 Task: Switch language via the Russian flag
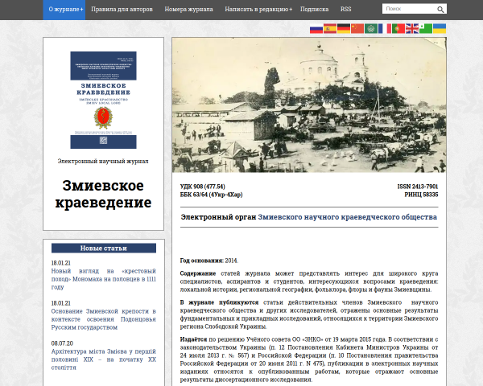tap(316, 29)
